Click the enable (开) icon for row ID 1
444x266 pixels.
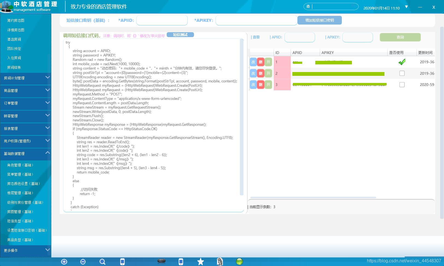coord(268,62)
